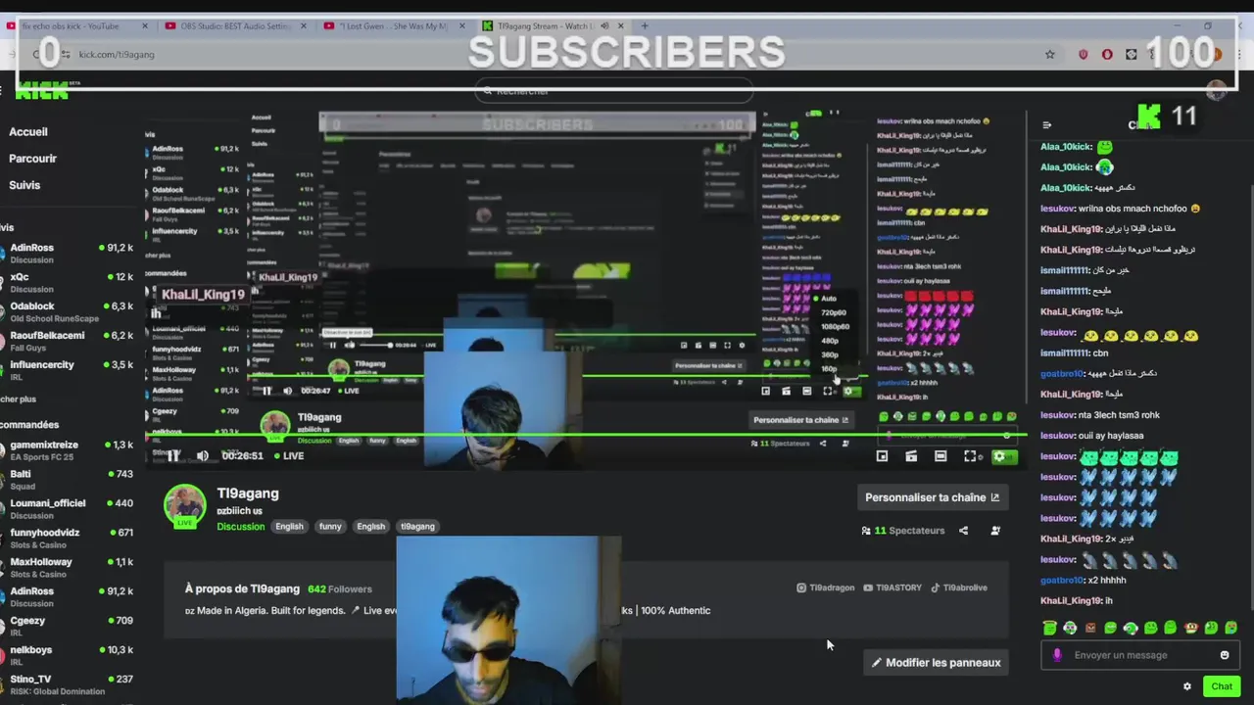The height and width of the screenshot is (705, 1254).
Task: Jump to LIVE indicator in the main player
Action: click(x=289, y=456)
